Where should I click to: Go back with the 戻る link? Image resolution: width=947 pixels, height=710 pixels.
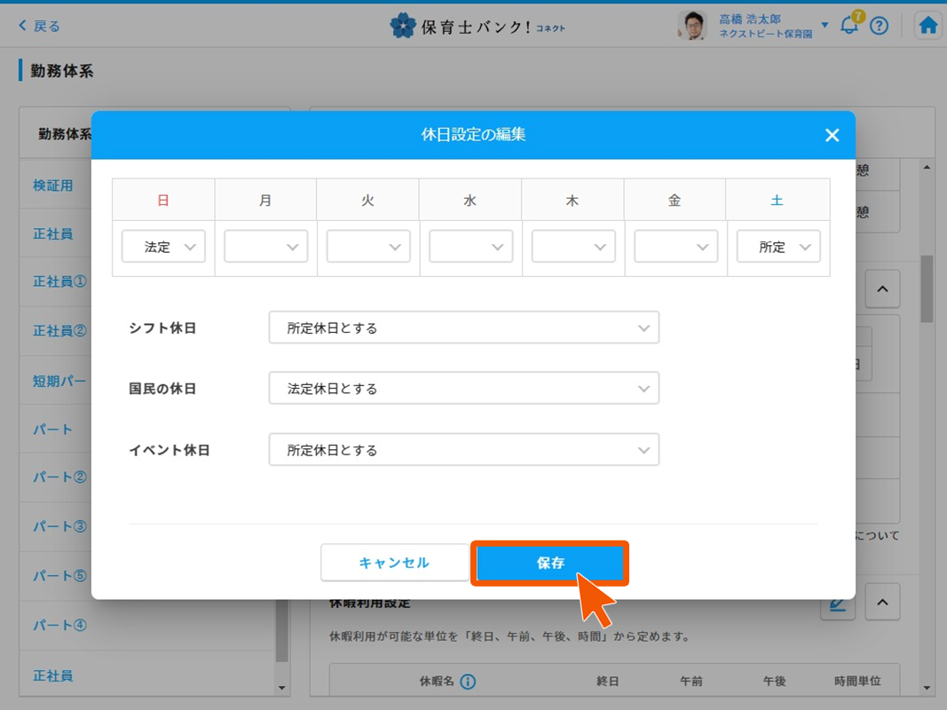[40, 26]
